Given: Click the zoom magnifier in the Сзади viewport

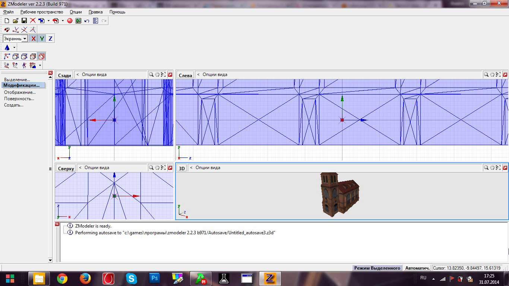Looking at the screenshot, I should pyautogui.click(x=151, y=74).
